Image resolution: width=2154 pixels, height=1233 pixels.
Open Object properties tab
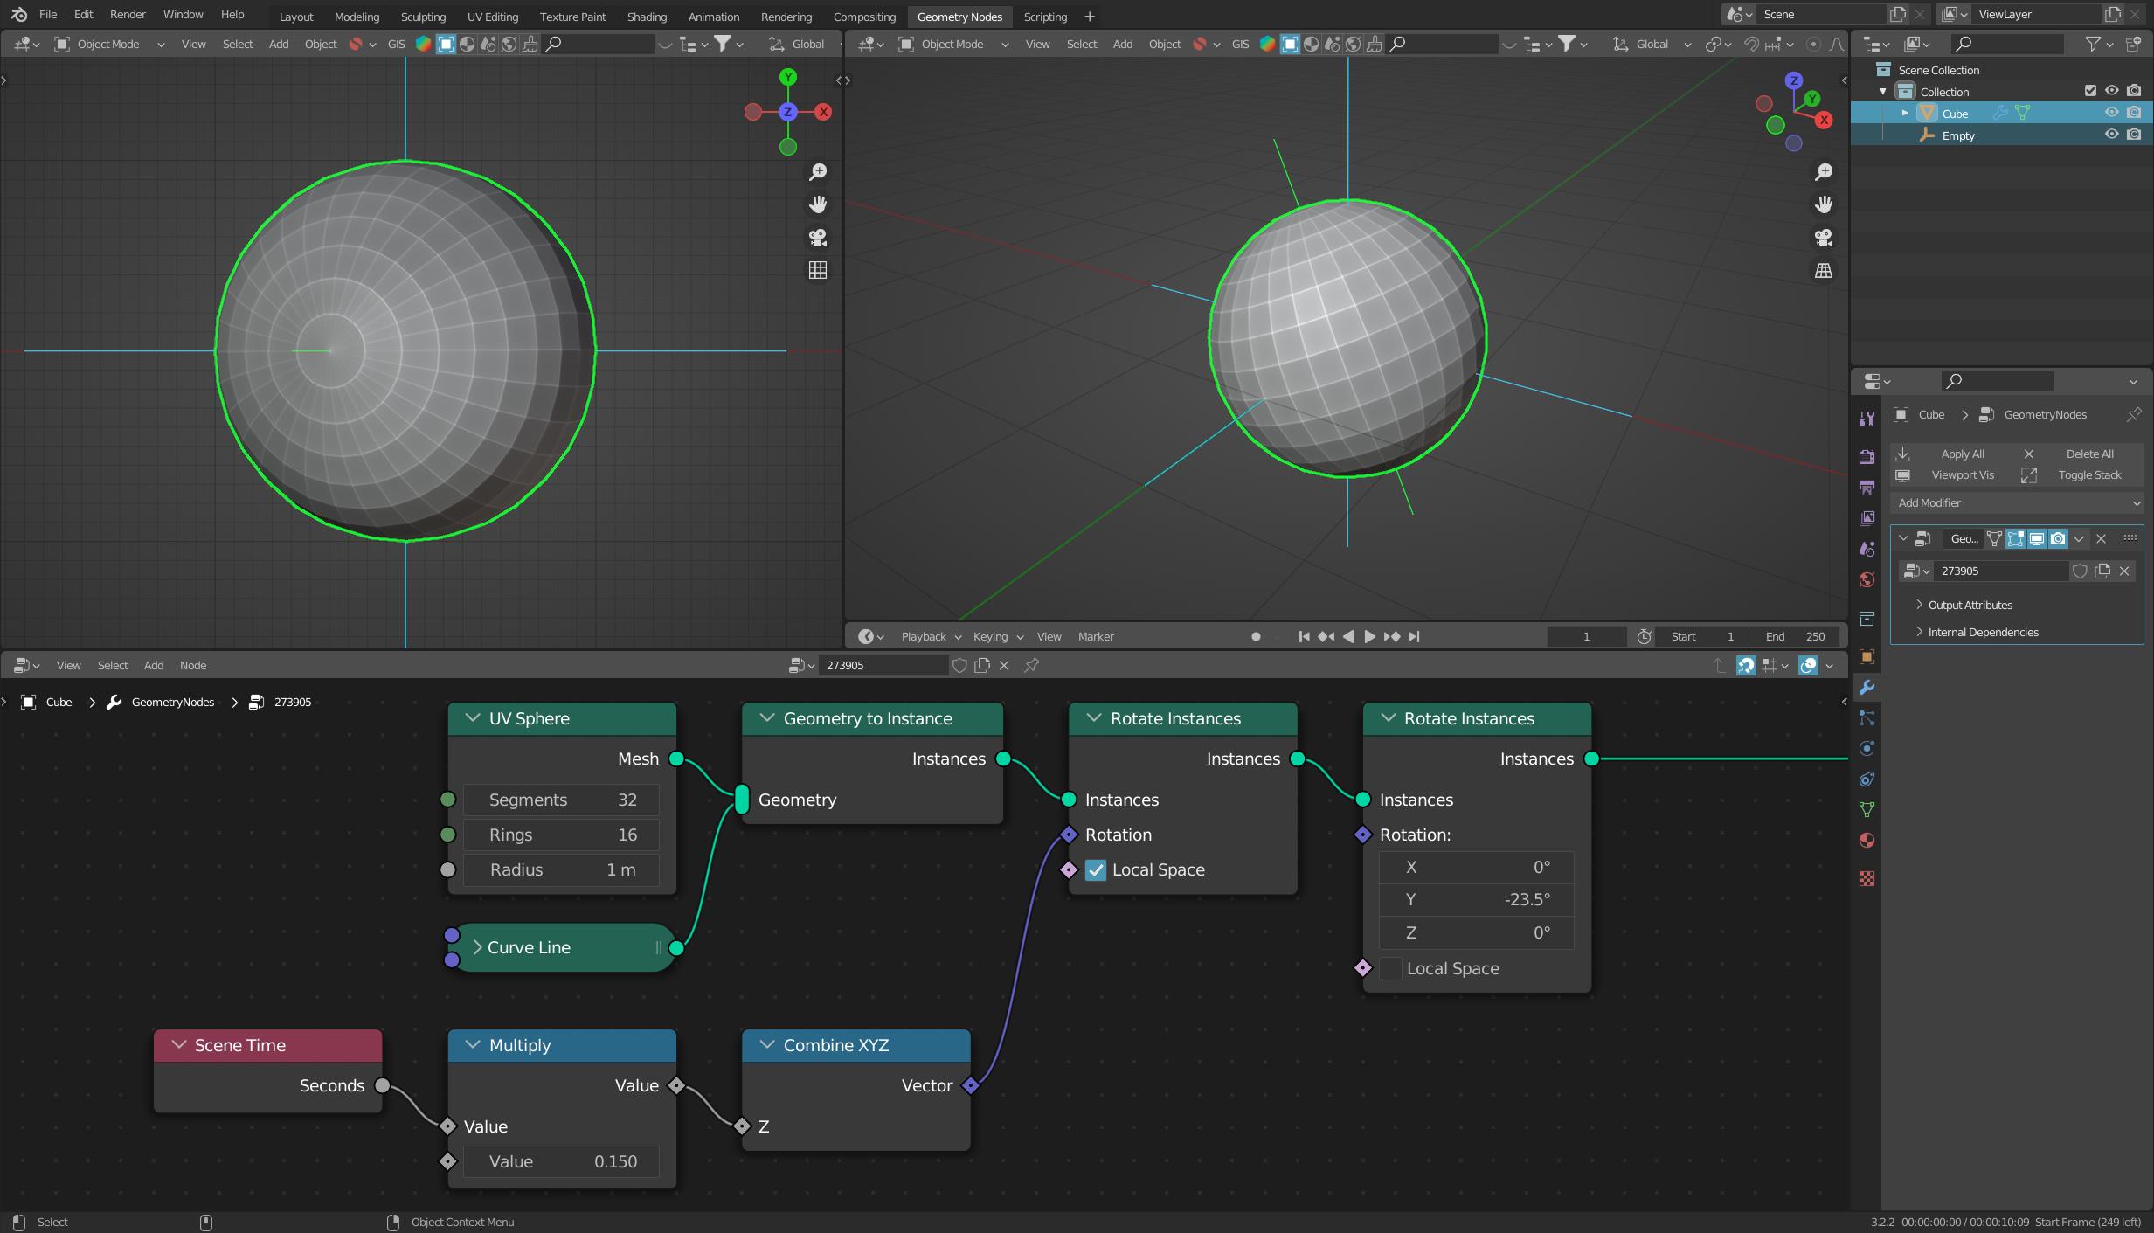click(x=1867, y=656)
